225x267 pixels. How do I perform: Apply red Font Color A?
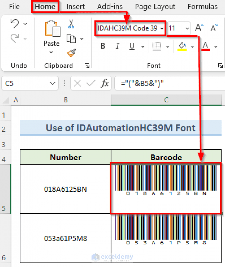tap(205, 46)
